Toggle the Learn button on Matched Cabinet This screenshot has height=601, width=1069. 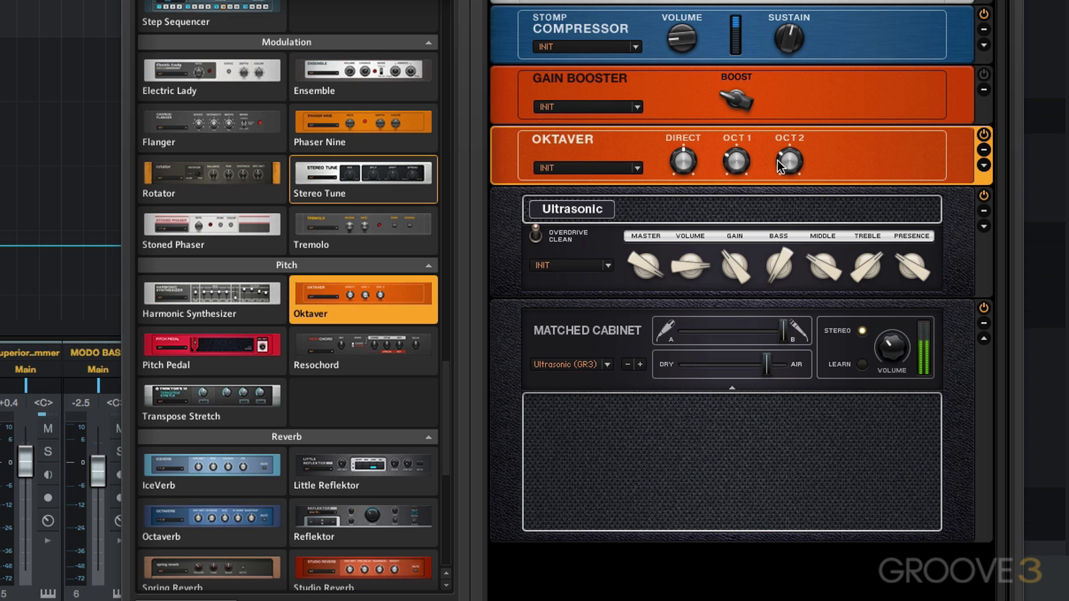click(x=862, y=364)
